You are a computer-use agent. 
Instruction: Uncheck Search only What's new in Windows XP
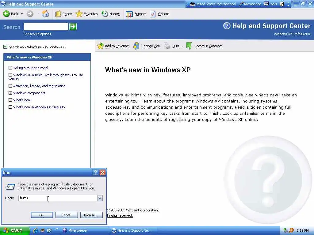point(6,47)
